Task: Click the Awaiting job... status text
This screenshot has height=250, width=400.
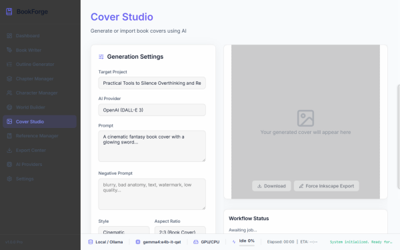Action: (x=243, y=230)
